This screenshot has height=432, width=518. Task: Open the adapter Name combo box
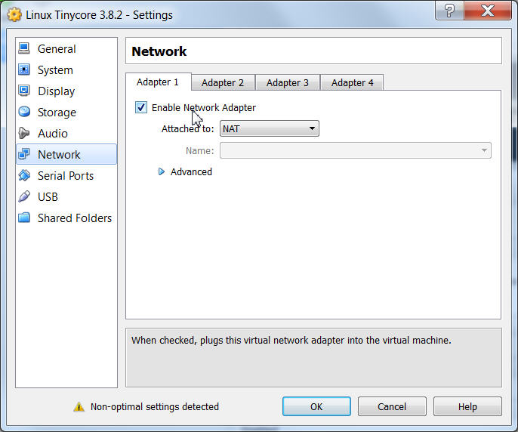tap(355, 151)
